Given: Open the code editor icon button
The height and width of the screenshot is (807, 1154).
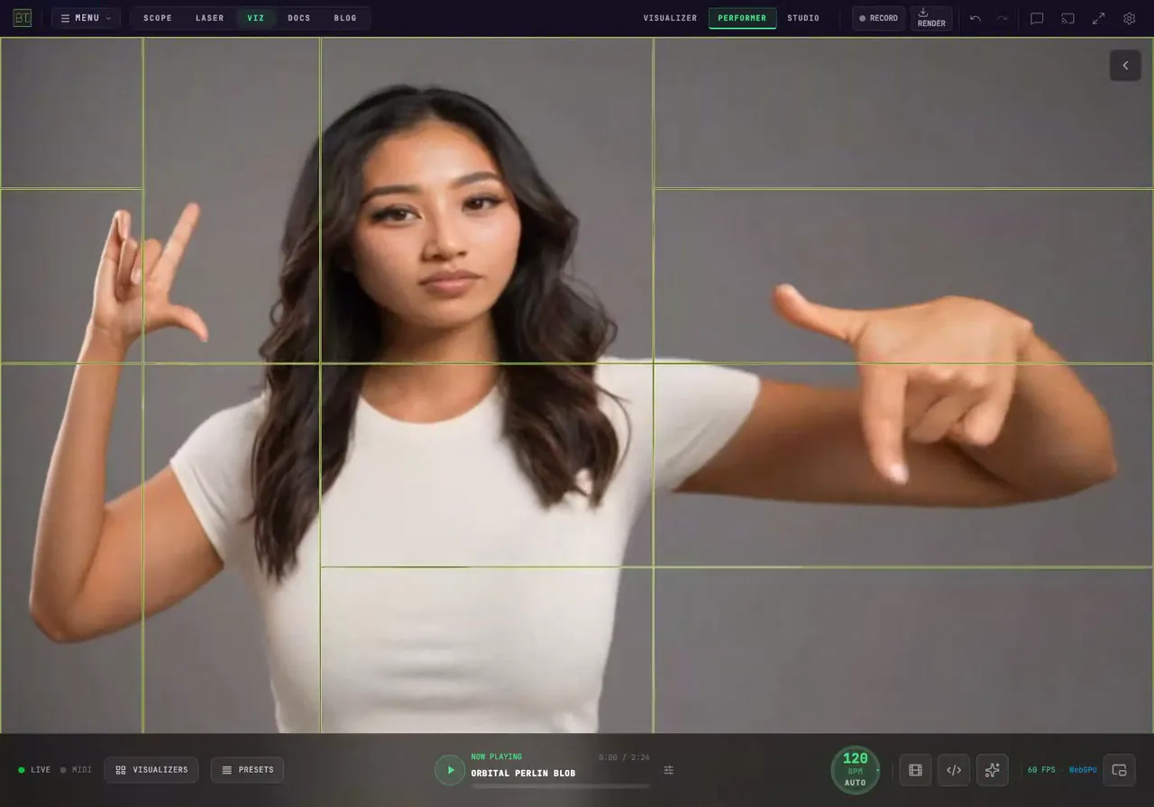Looking at the screenshot, I should [954, 770].
